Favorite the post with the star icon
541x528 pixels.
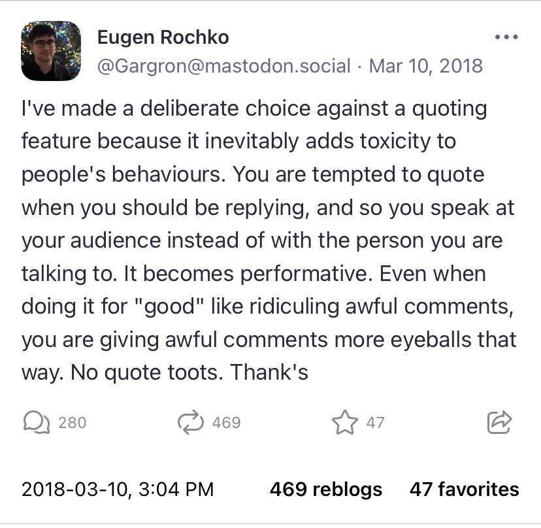coord(344,423)
